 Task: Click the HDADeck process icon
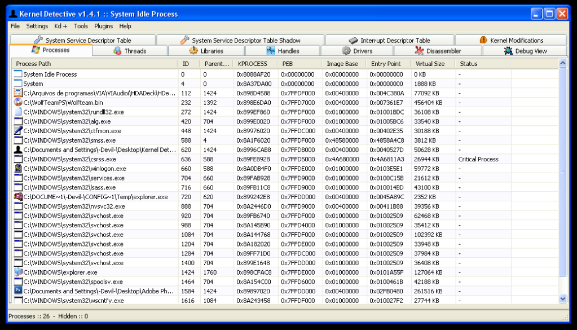click(18, 93)
